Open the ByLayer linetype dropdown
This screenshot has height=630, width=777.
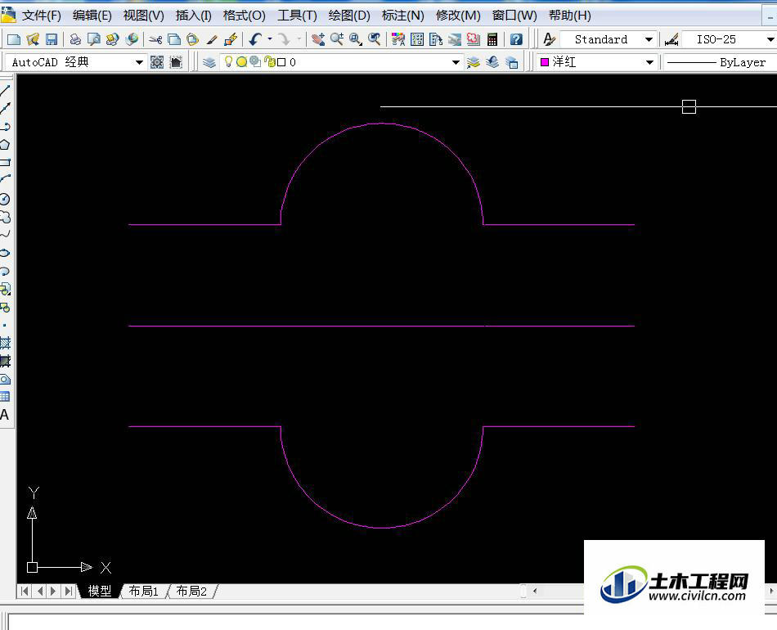[x=720, y=62]
